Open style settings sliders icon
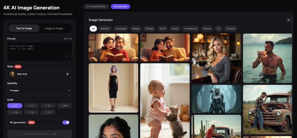This screenshot has width=297, height=138. click(67, 74)
